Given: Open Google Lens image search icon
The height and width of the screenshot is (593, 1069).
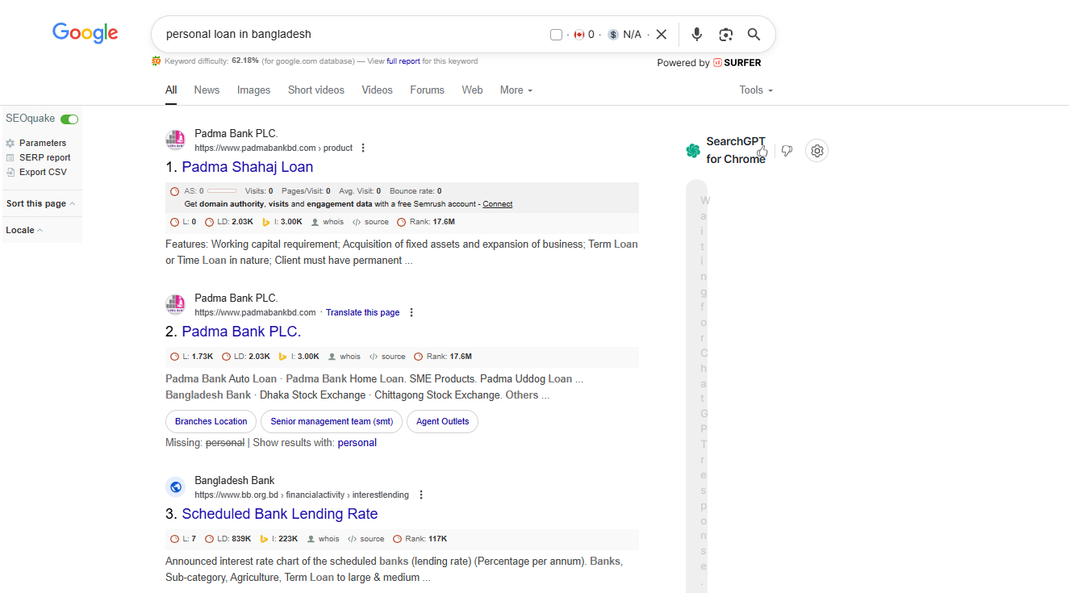Looking at the screenshot, I should coord(725,34).
